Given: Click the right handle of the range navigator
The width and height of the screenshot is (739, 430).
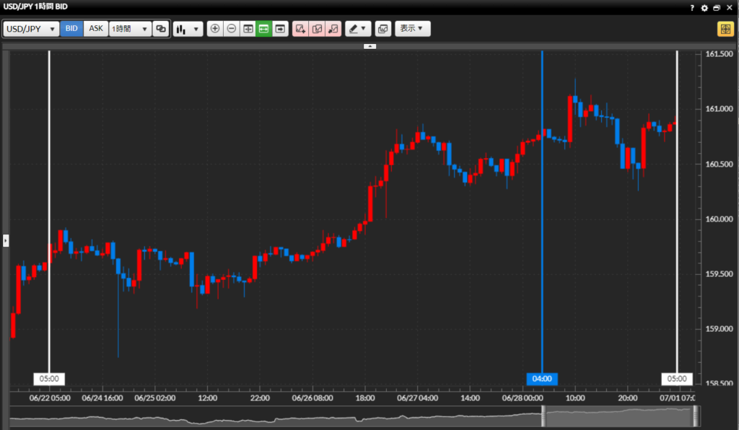Looking at the screenshot, I should (696, 416).
